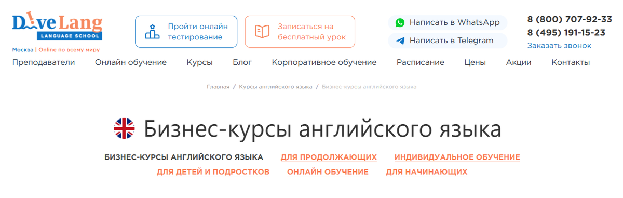
Task: Click Online по всему миру link
Action: (x=69, y=50)
